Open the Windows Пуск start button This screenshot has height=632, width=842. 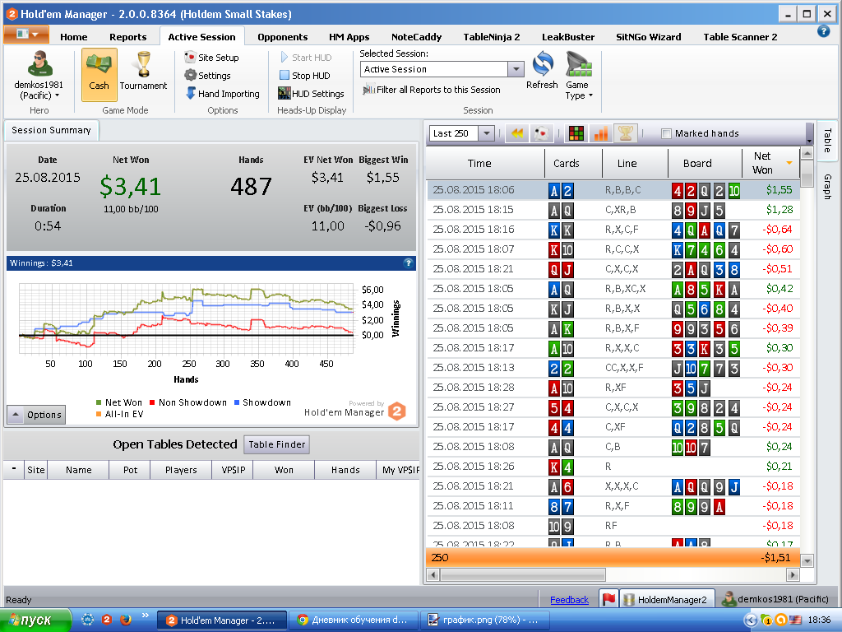click(x=35, y=620)
